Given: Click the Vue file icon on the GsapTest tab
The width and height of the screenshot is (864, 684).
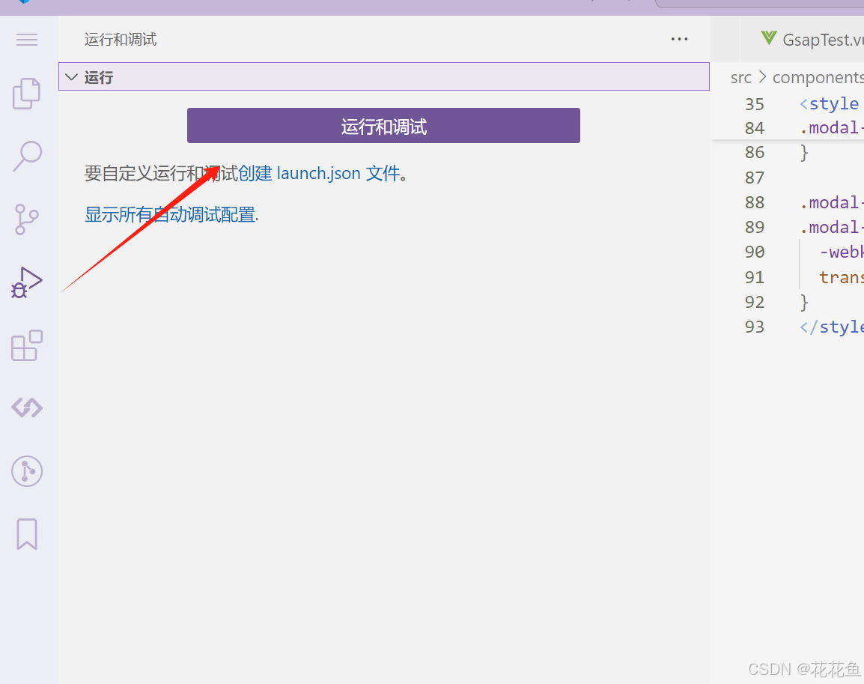Looking at the screenshot, I should click(769, 38).
